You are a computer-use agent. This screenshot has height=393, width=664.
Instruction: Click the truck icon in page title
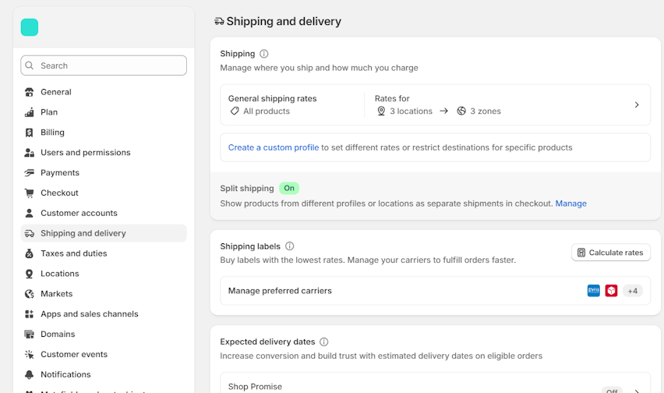tap(219, 21)
